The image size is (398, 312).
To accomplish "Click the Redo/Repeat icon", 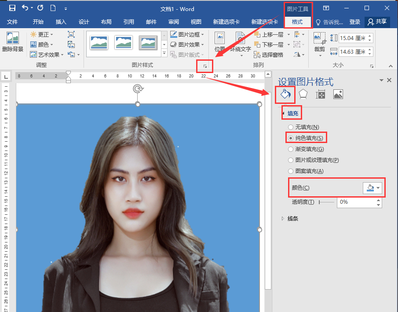I will [x=40, y=8].
